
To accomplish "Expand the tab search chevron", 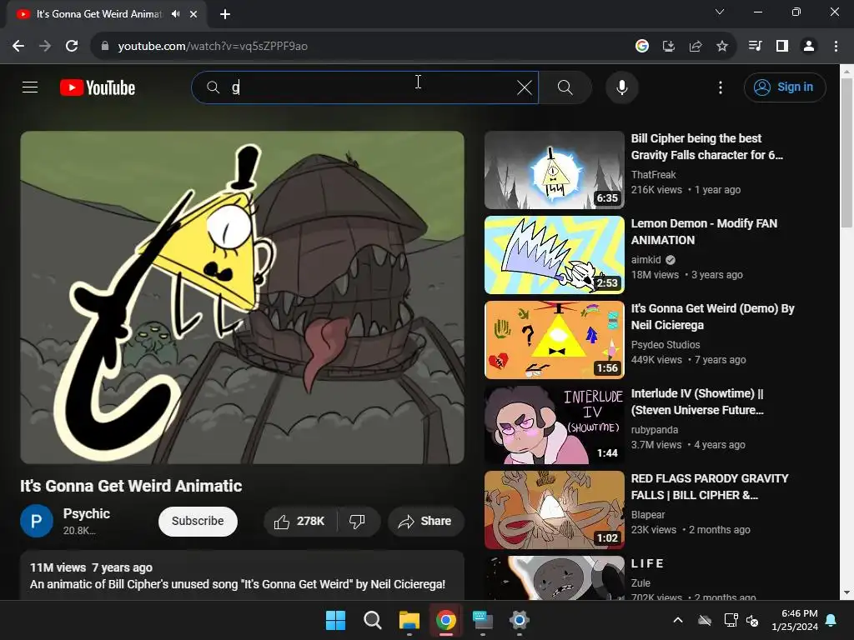I will (720, 12).
